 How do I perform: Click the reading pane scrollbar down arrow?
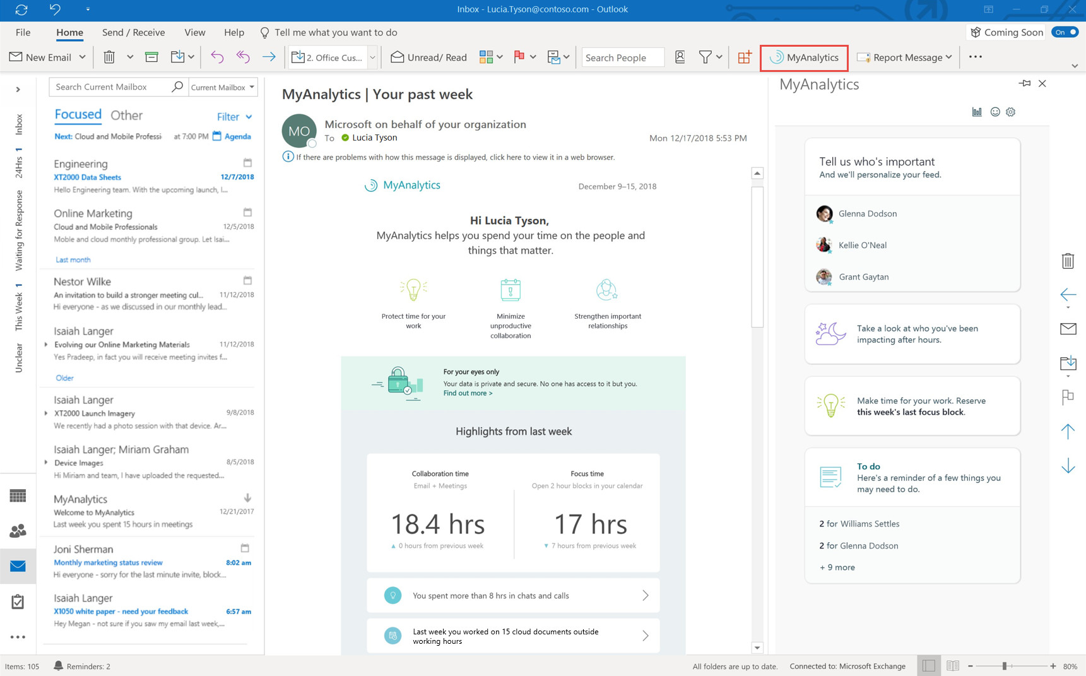coord(757,648)
